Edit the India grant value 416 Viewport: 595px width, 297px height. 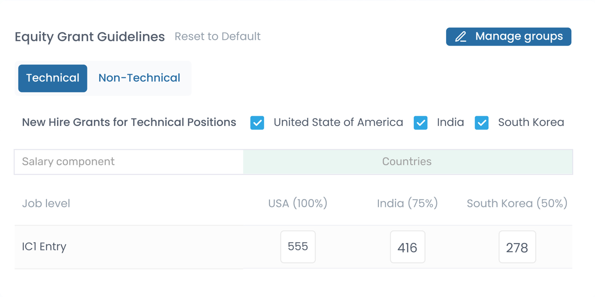coord(407,247)
